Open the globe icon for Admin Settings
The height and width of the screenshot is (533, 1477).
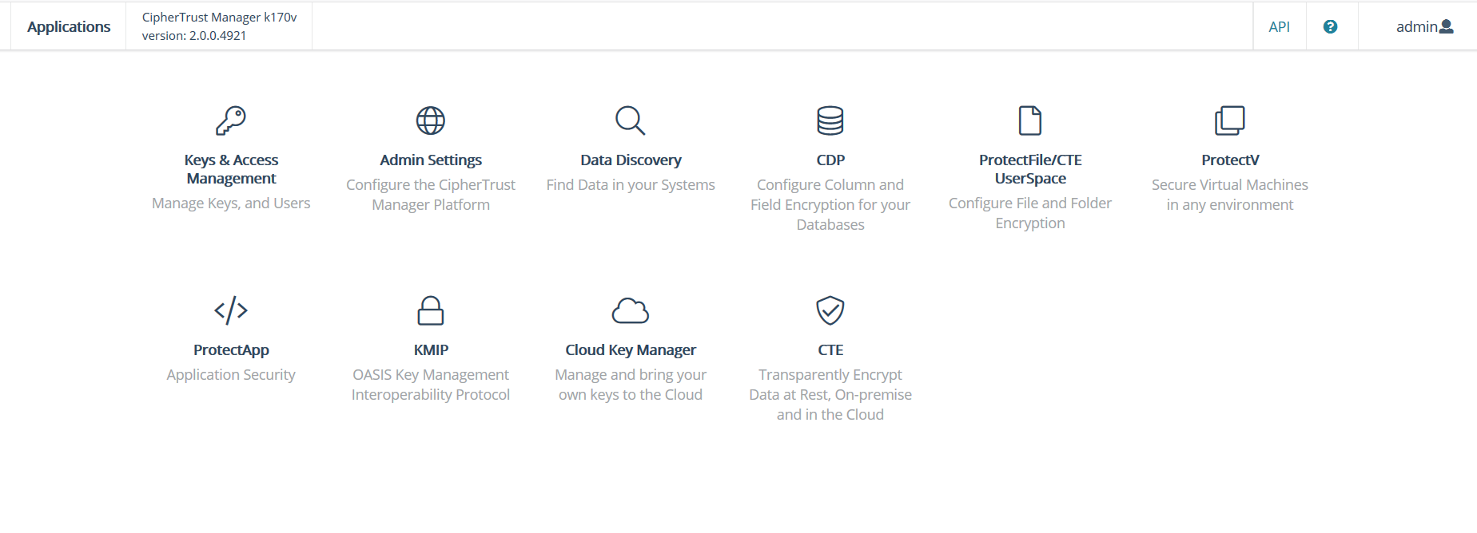click(431, 120)
